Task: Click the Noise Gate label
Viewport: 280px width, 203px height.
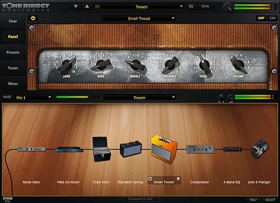Action: [x=31, y=182]
